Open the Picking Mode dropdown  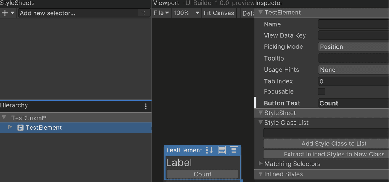(353, 47)
